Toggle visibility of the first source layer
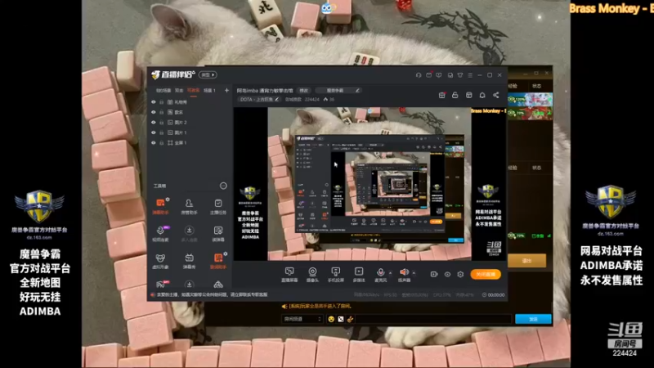 pyautogui.click(x=154, y=101)
